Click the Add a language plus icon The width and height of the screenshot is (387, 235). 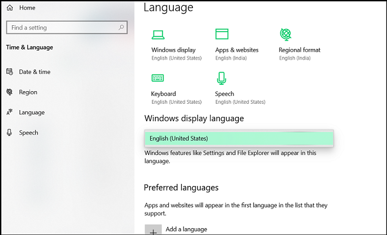153,230
